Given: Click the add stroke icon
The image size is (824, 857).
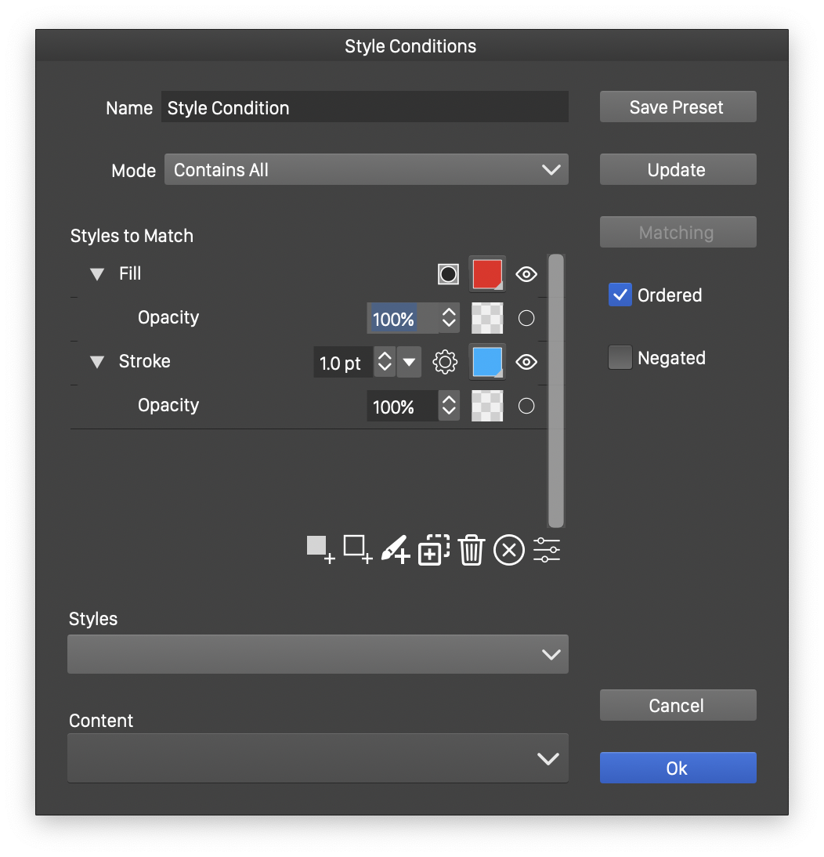Looking at the screenshot, I should pos(357,549).
